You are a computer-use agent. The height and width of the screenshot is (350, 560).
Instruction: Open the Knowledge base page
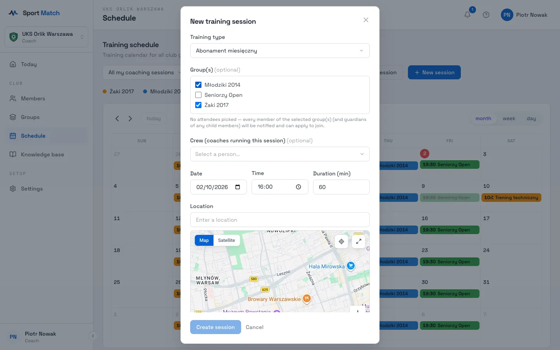pyautogui.click(x=46, y=154)
